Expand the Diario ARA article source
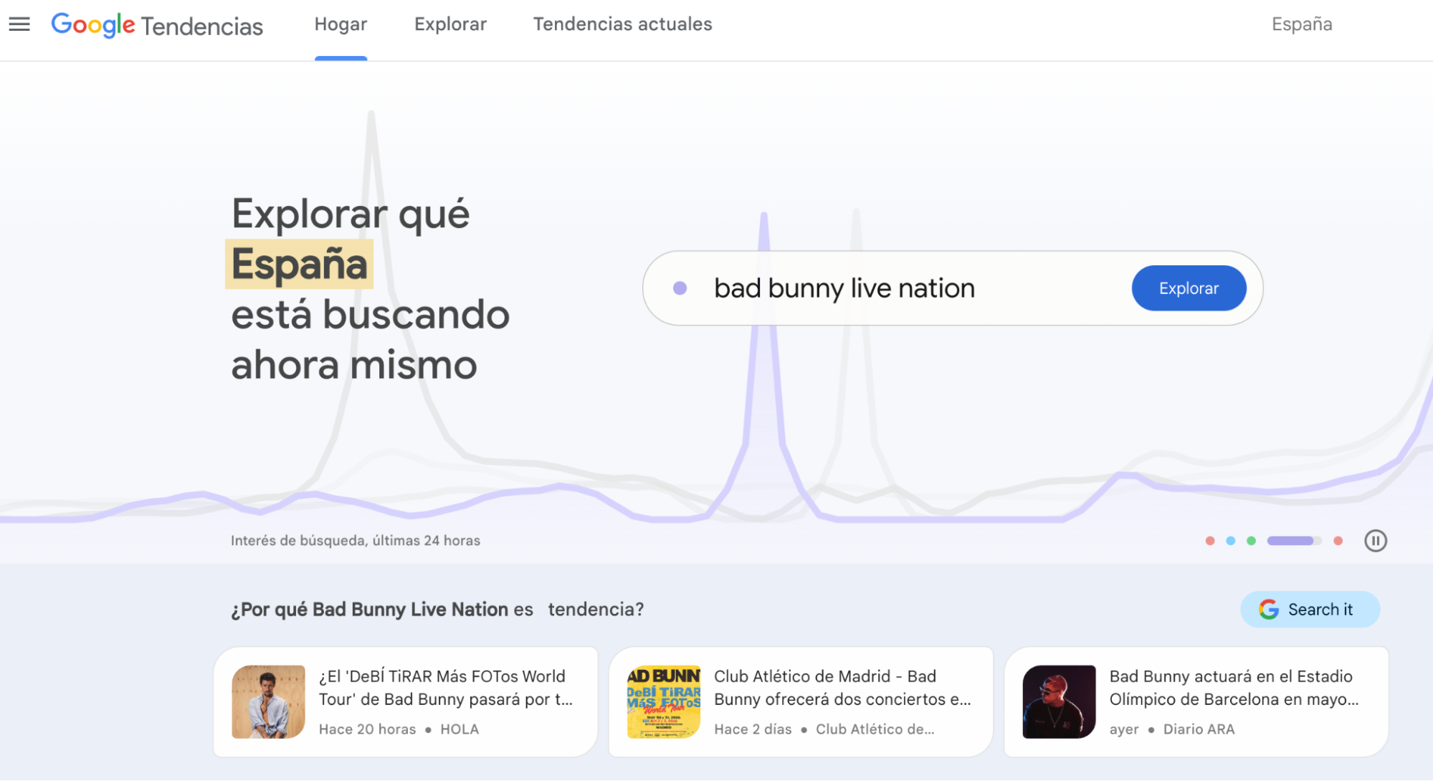Screen dimensions: 1433x781 1198,729
